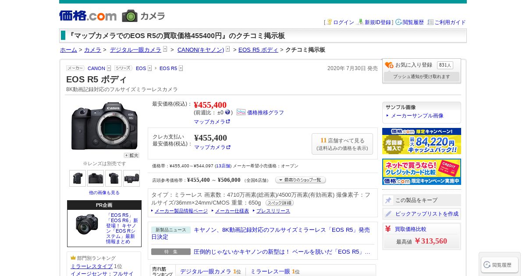Select the fourth camera thumbnail
The image size is (526, 276).
(131, 178)
